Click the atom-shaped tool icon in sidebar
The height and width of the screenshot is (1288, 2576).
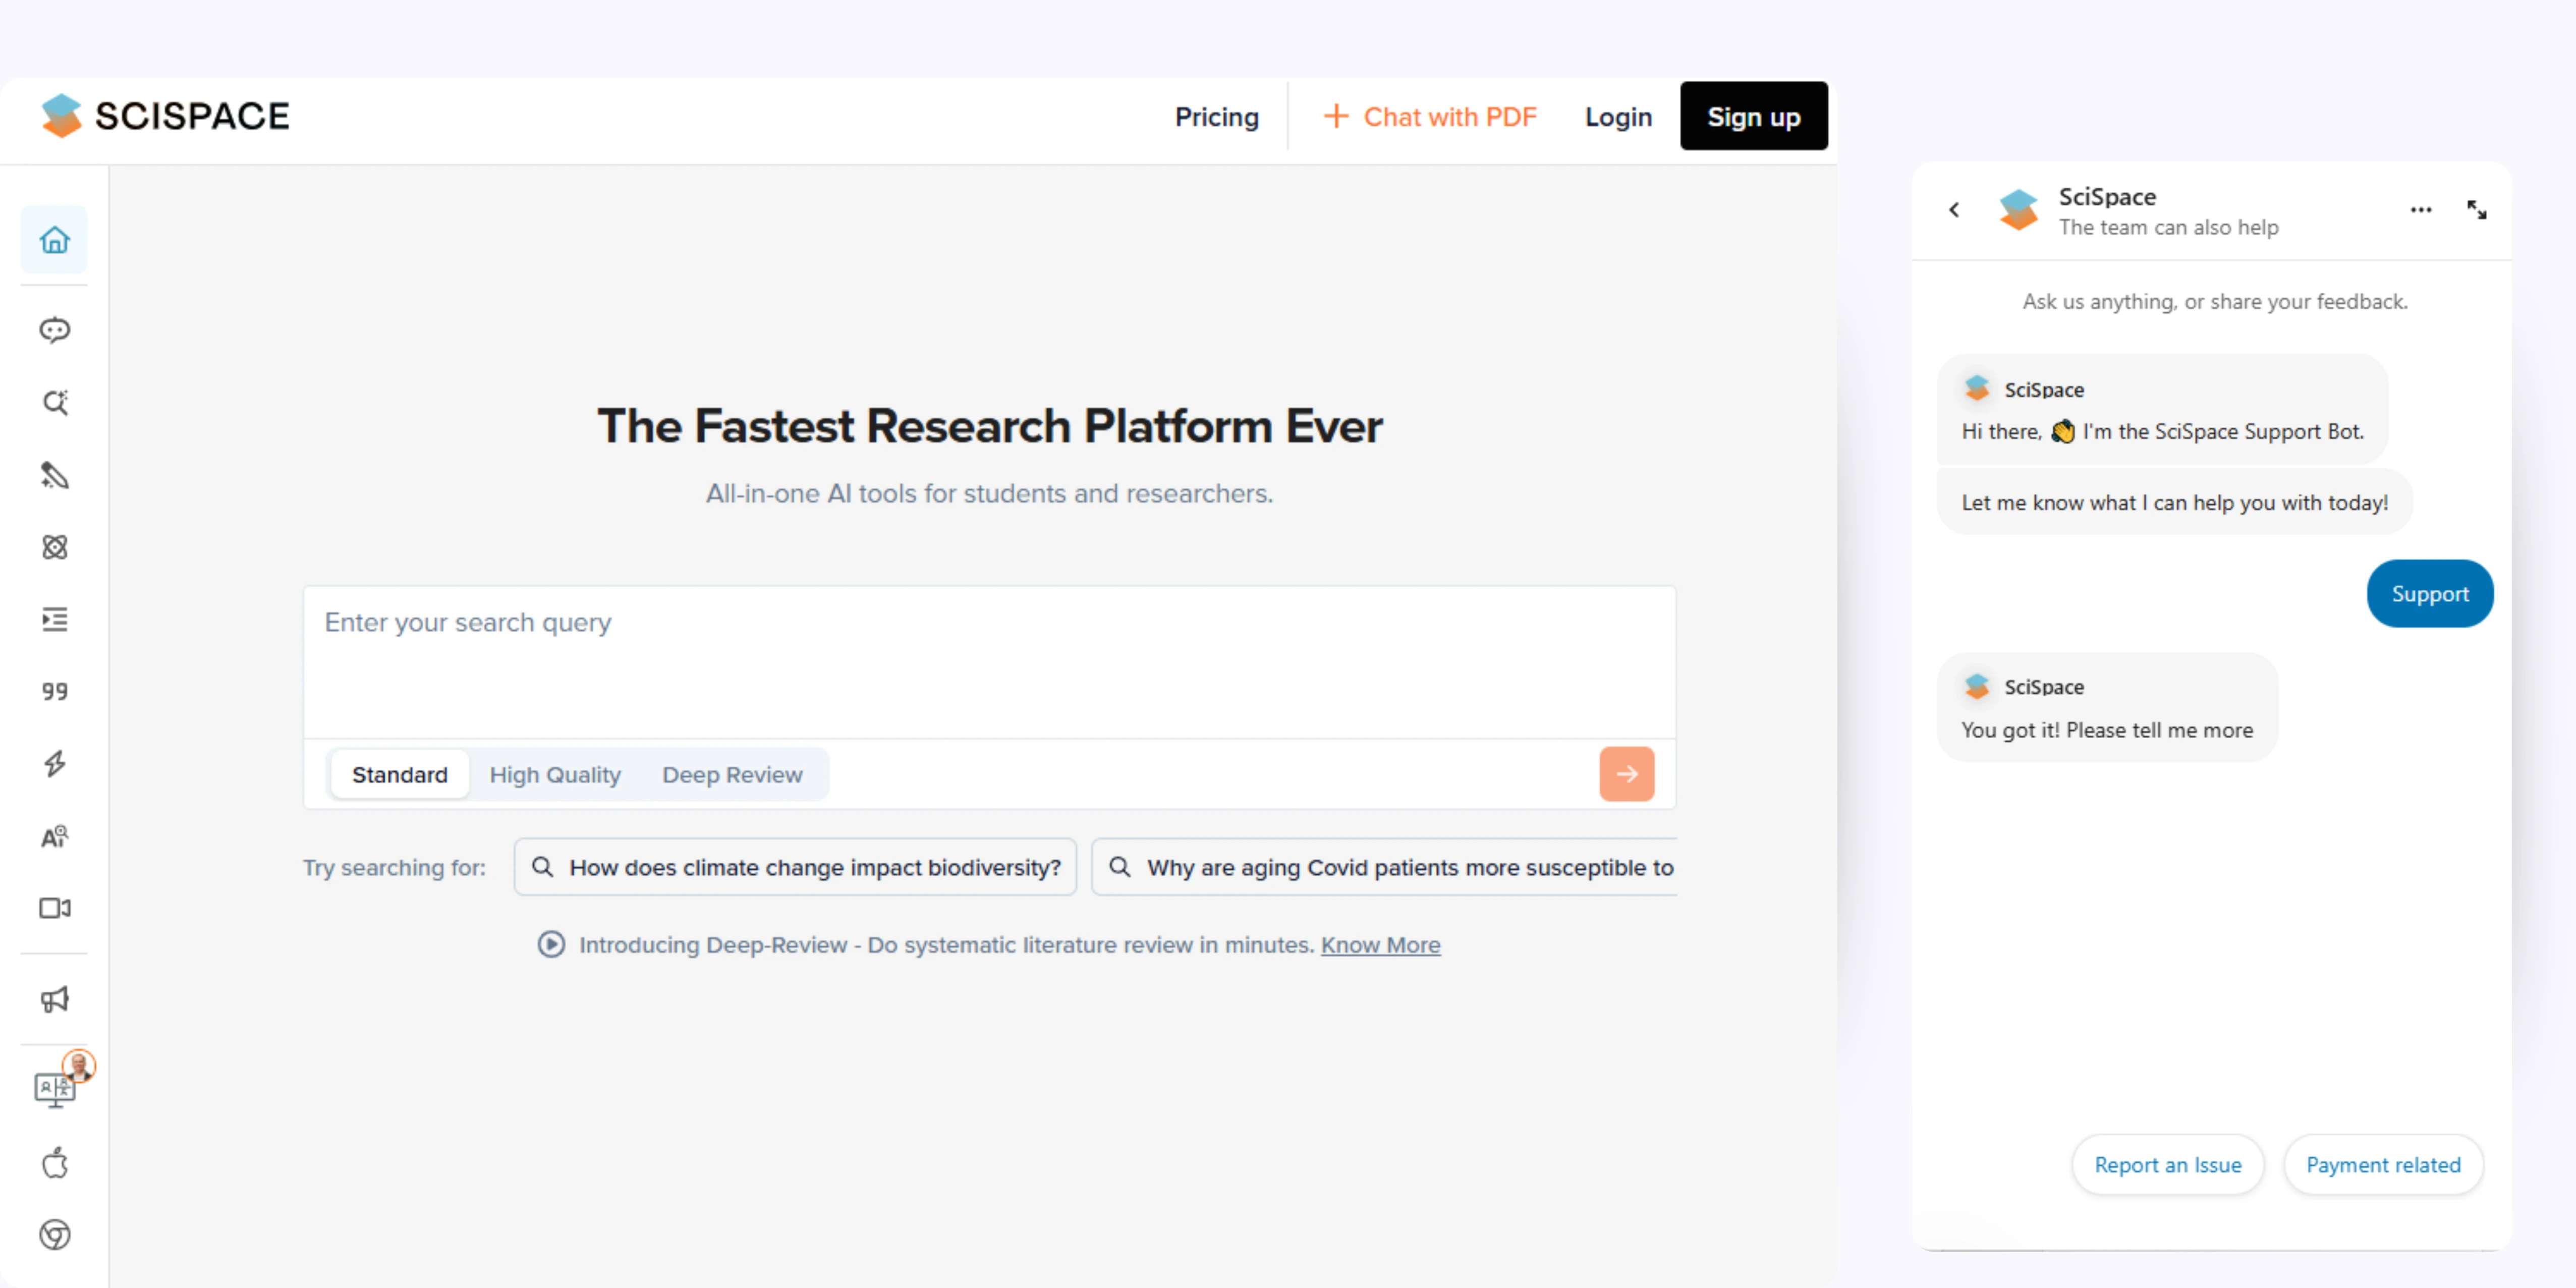click(x=55, y=547)
